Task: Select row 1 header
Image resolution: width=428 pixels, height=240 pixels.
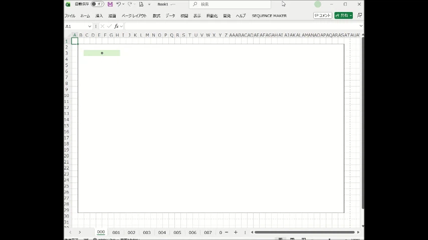Action: pos(68,41)
